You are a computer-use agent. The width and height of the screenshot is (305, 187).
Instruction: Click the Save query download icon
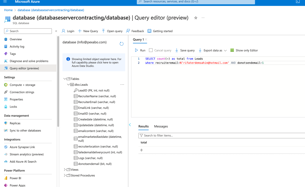[177, 50]
